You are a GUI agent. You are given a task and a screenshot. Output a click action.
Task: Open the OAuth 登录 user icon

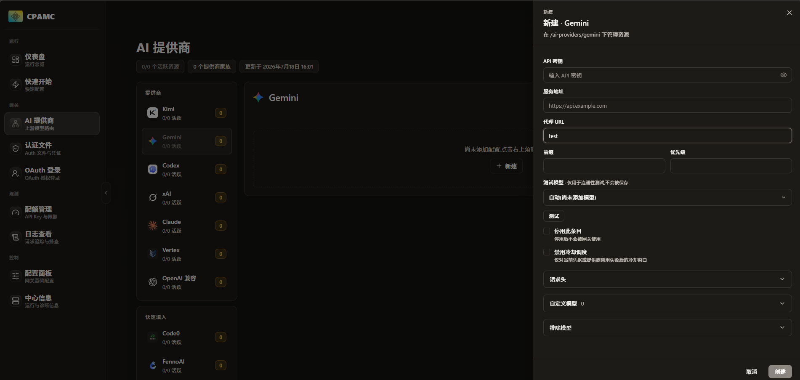[16, 173]
